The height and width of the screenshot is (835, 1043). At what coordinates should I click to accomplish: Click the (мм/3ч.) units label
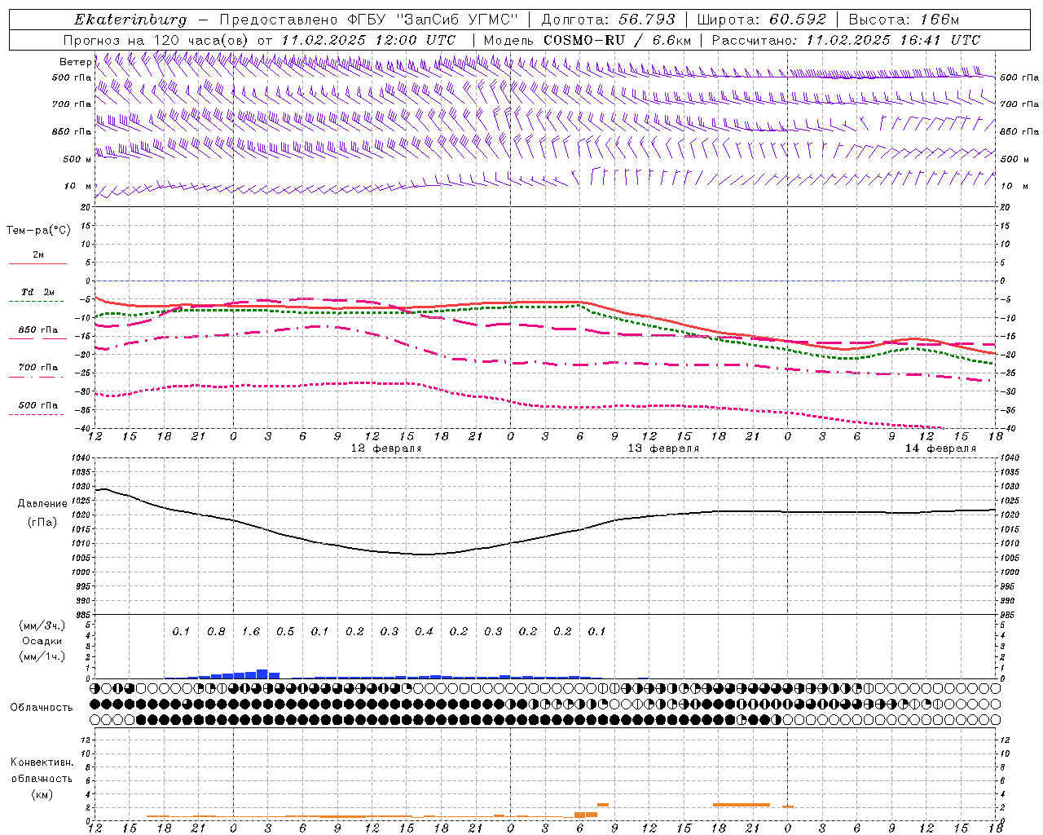[42, 626]
